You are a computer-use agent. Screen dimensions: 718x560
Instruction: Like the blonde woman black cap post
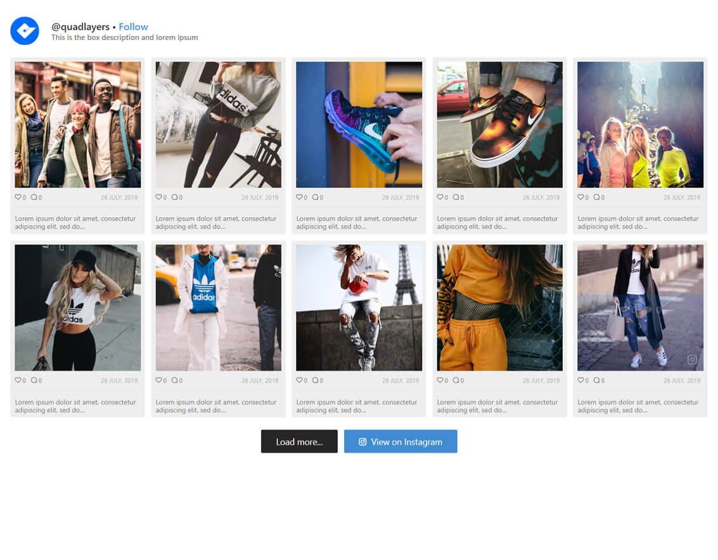click(18, 380)
